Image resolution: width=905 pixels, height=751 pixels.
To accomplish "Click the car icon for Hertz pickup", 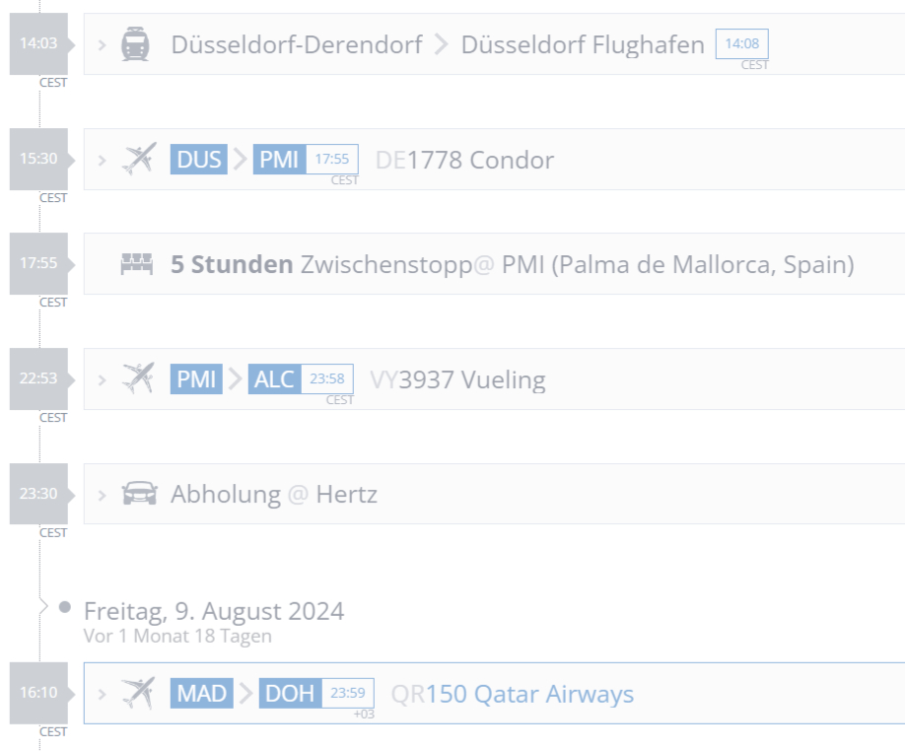I will [x=139, y=494].
